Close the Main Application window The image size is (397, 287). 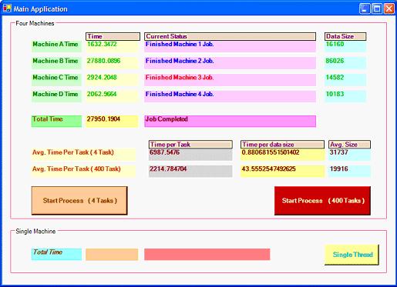pos(389,9)
